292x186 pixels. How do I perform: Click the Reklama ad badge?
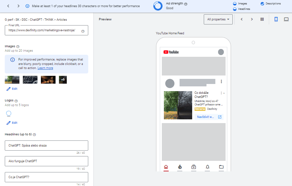[x=200, y=109]
